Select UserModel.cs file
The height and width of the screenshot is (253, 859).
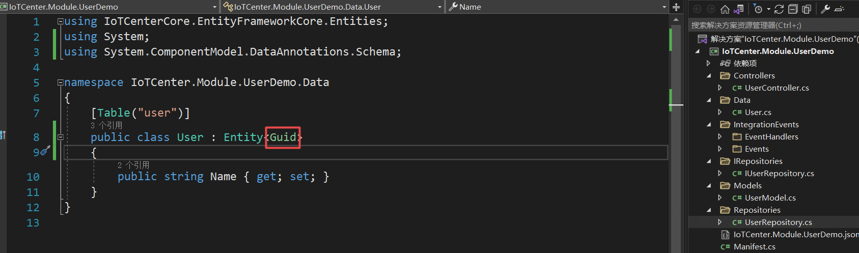[770, 198]
